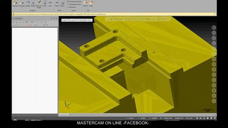Select the first wireframe display icon in status bar

[x=197, y=118]
